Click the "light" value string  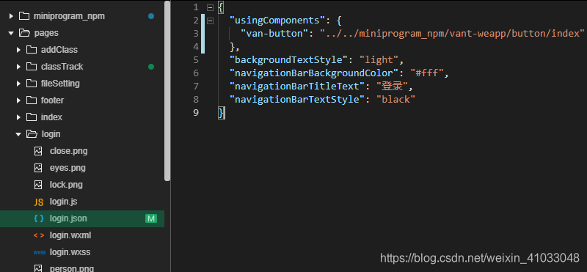(379, 60)
